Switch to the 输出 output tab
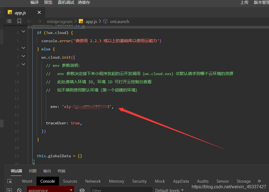The image size is (269, 192). (x=47, y=171)
